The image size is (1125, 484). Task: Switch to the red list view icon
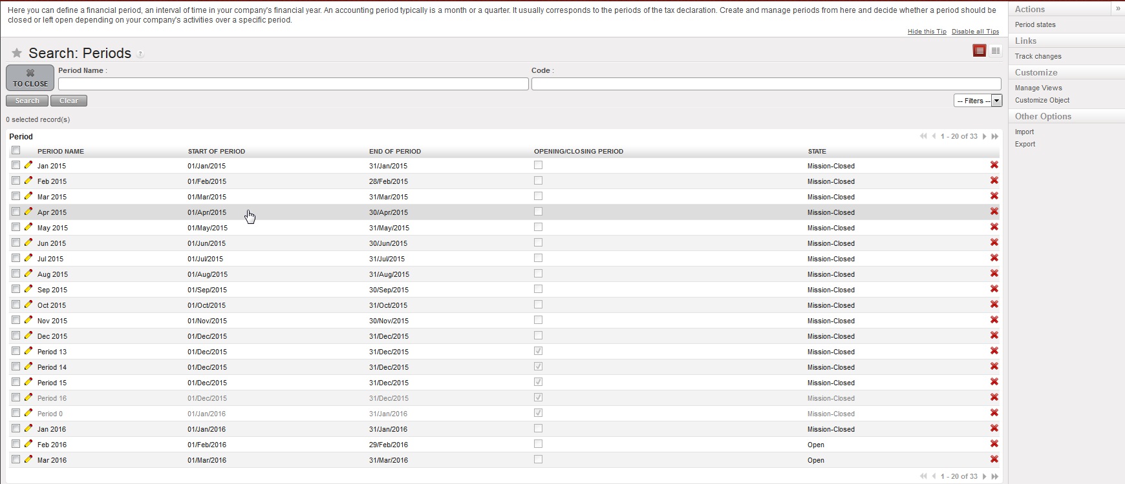tap(980, 51)
